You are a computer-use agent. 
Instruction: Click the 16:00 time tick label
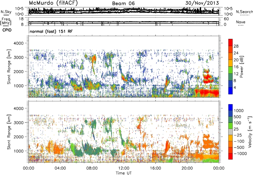[155, 168]
